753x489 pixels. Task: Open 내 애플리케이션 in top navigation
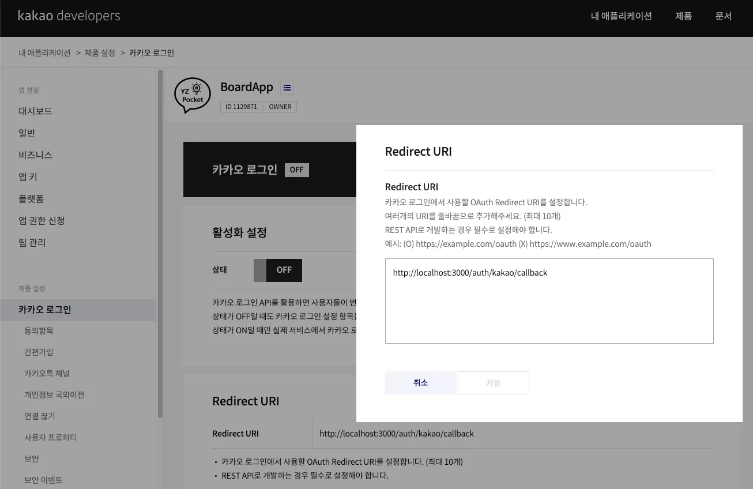pos(622,16)
